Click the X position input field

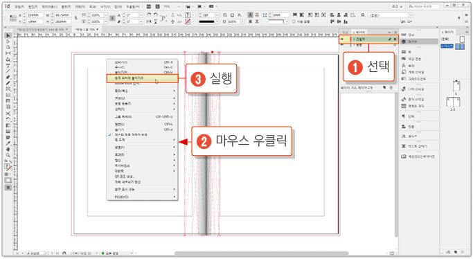click(x=35, y=15)
